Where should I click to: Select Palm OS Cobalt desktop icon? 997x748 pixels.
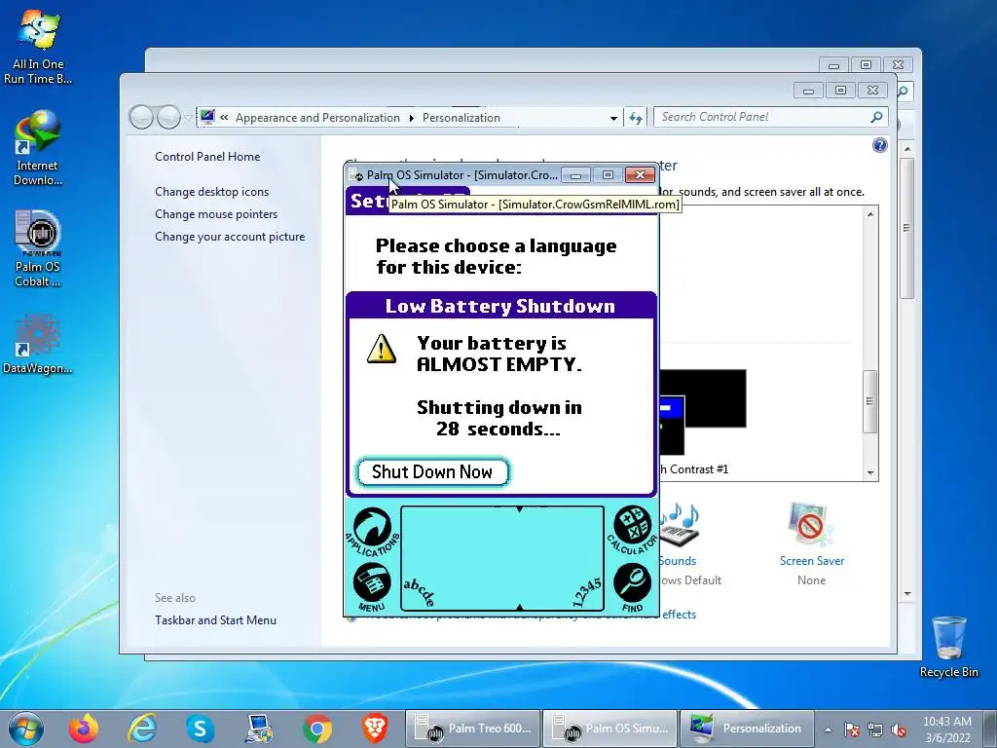tap(38, 249)
